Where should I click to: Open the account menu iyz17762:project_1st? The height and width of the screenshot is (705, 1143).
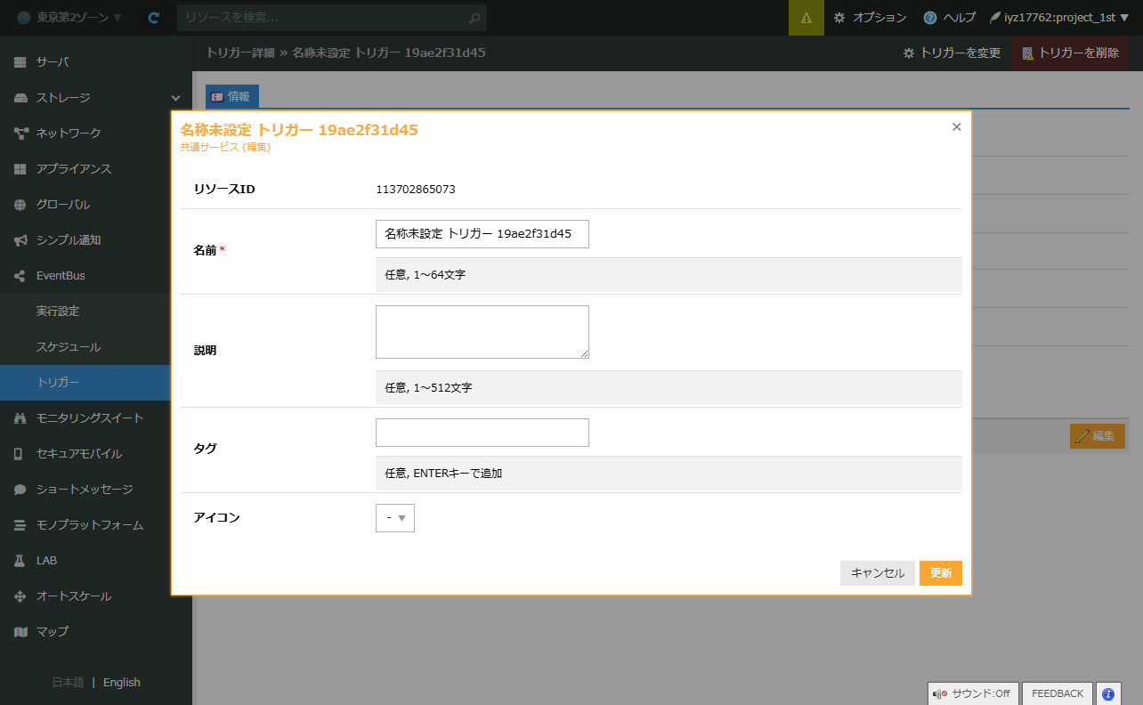(x=1058, y=18)
